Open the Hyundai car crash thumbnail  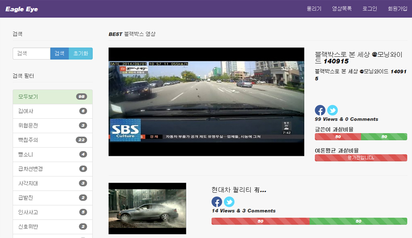[147, 208]
